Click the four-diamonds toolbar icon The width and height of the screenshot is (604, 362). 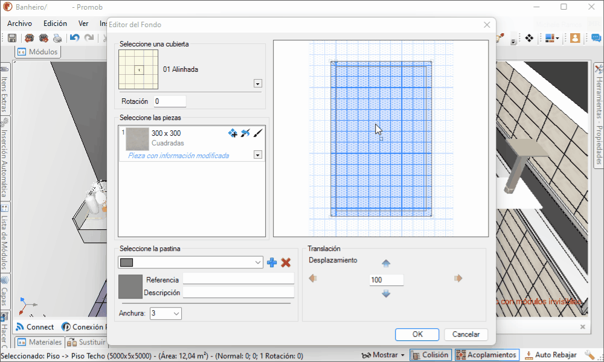[529, 37]
